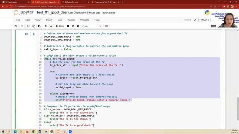Open the Insert menu

point(49,20)
